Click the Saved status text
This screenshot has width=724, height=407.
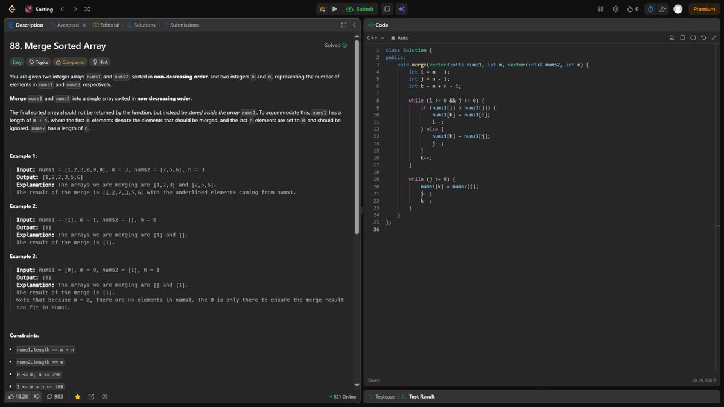tap(374, 380)
